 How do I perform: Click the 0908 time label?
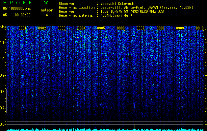coord(160,28)
